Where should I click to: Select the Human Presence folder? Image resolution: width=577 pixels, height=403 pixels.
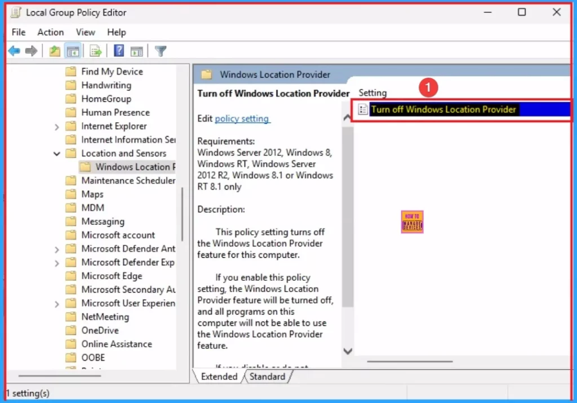coord(115,112)
